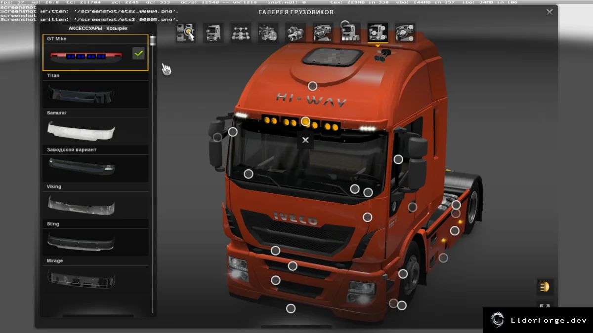Viewport: 593px width, 333px height.
Task: Click the slot beneath the front bumper
Action: (x=291, y=308)
